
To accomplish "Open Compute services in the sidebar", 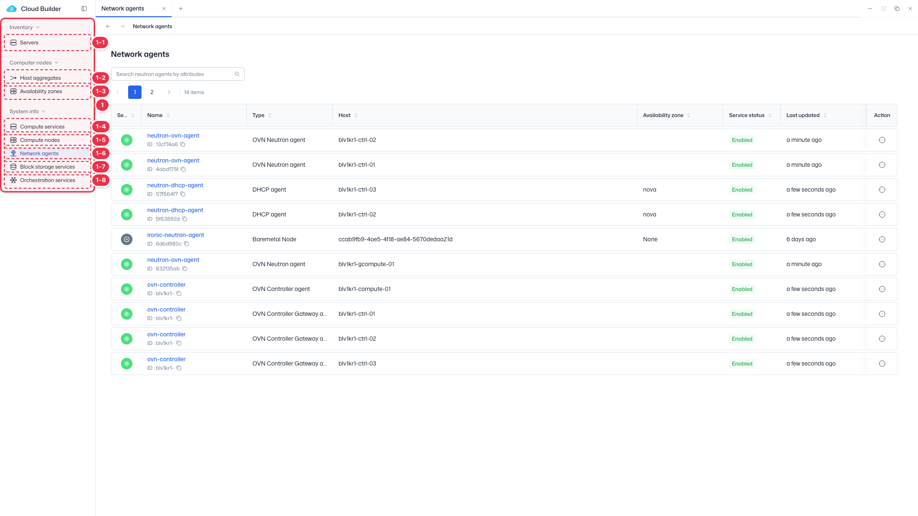I will click(x=47, y=127).
